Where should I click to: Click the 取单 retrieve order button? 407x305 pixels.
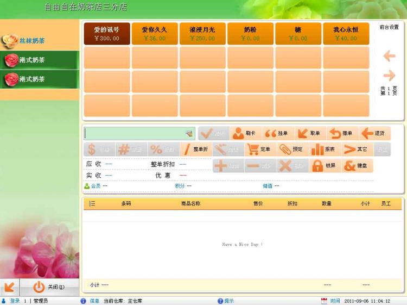pos(310,133)
